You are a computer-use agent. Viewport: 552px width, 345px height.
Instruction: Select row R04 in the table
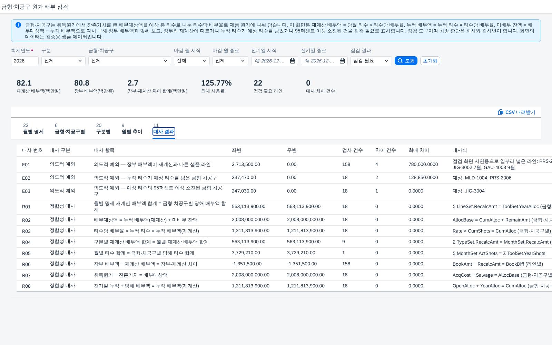tap(284, 242)
